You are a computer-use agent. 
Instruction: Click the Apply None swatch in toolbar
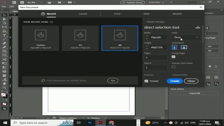pos(4,104)
